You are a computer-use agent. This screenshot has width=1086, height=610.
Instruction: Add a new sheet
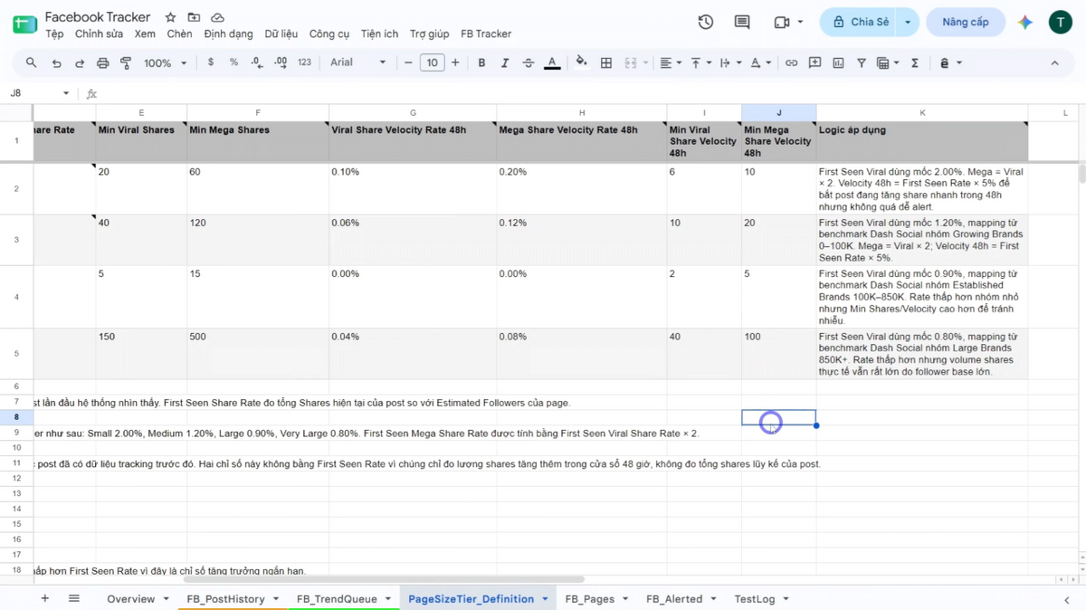click(x=44, y=598)
